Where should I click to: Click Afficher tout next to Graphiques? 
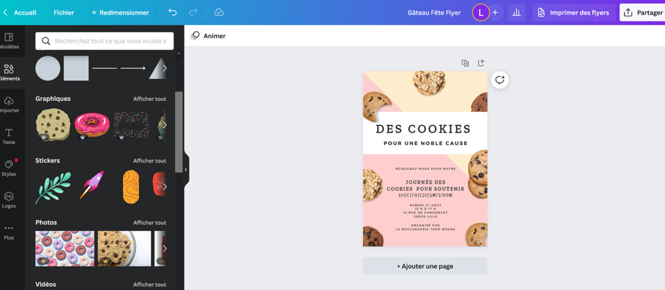coord(150,99)
